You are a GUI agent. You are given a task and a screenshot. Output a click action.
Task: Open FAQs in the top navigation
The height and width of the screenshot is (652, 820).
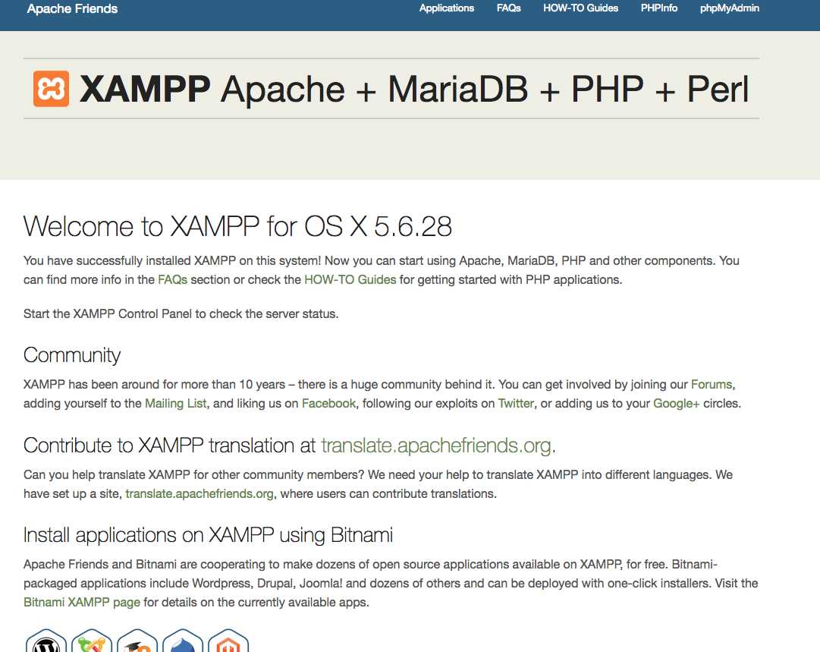[508, 8]
